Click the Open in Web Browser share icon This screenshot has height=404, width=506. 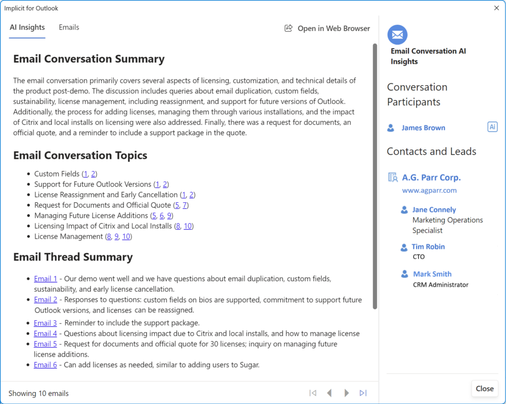click(289, 29)
